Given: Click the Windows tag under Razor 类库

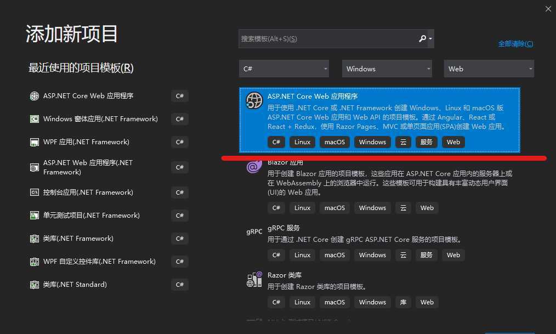Looking at the screenshot, I should click(x=372, y=302).
